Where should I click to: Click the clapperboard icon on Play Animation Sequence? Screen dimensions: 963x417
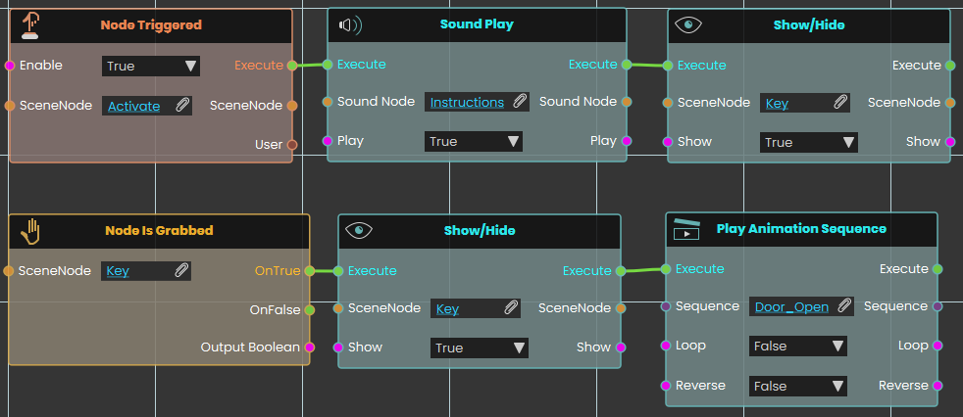coord(686,229)
